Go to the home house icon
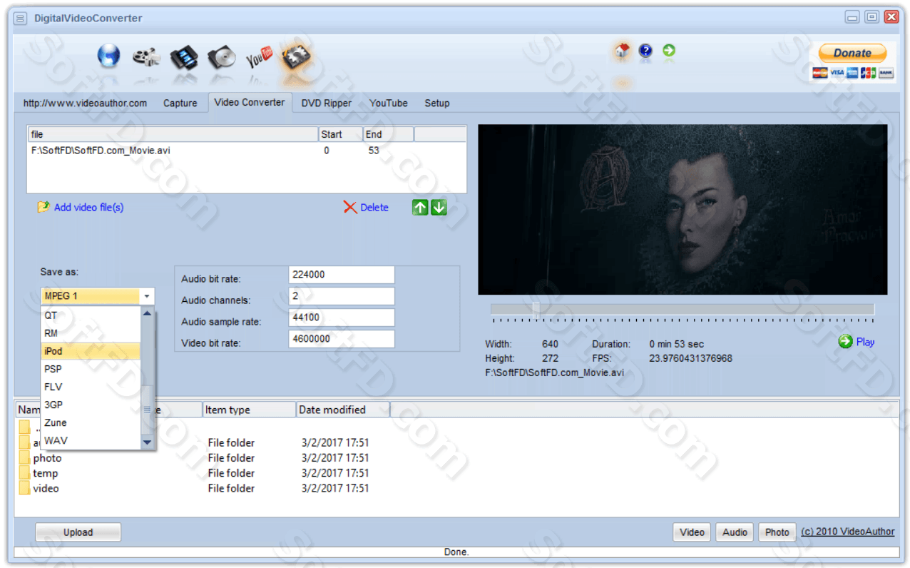This screenshot has height=568, width=910. coord(623,51)
